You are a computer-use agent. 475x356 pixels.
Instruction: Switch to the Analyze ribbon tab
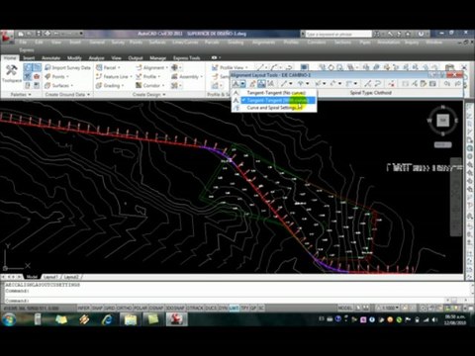coord(96,58)
